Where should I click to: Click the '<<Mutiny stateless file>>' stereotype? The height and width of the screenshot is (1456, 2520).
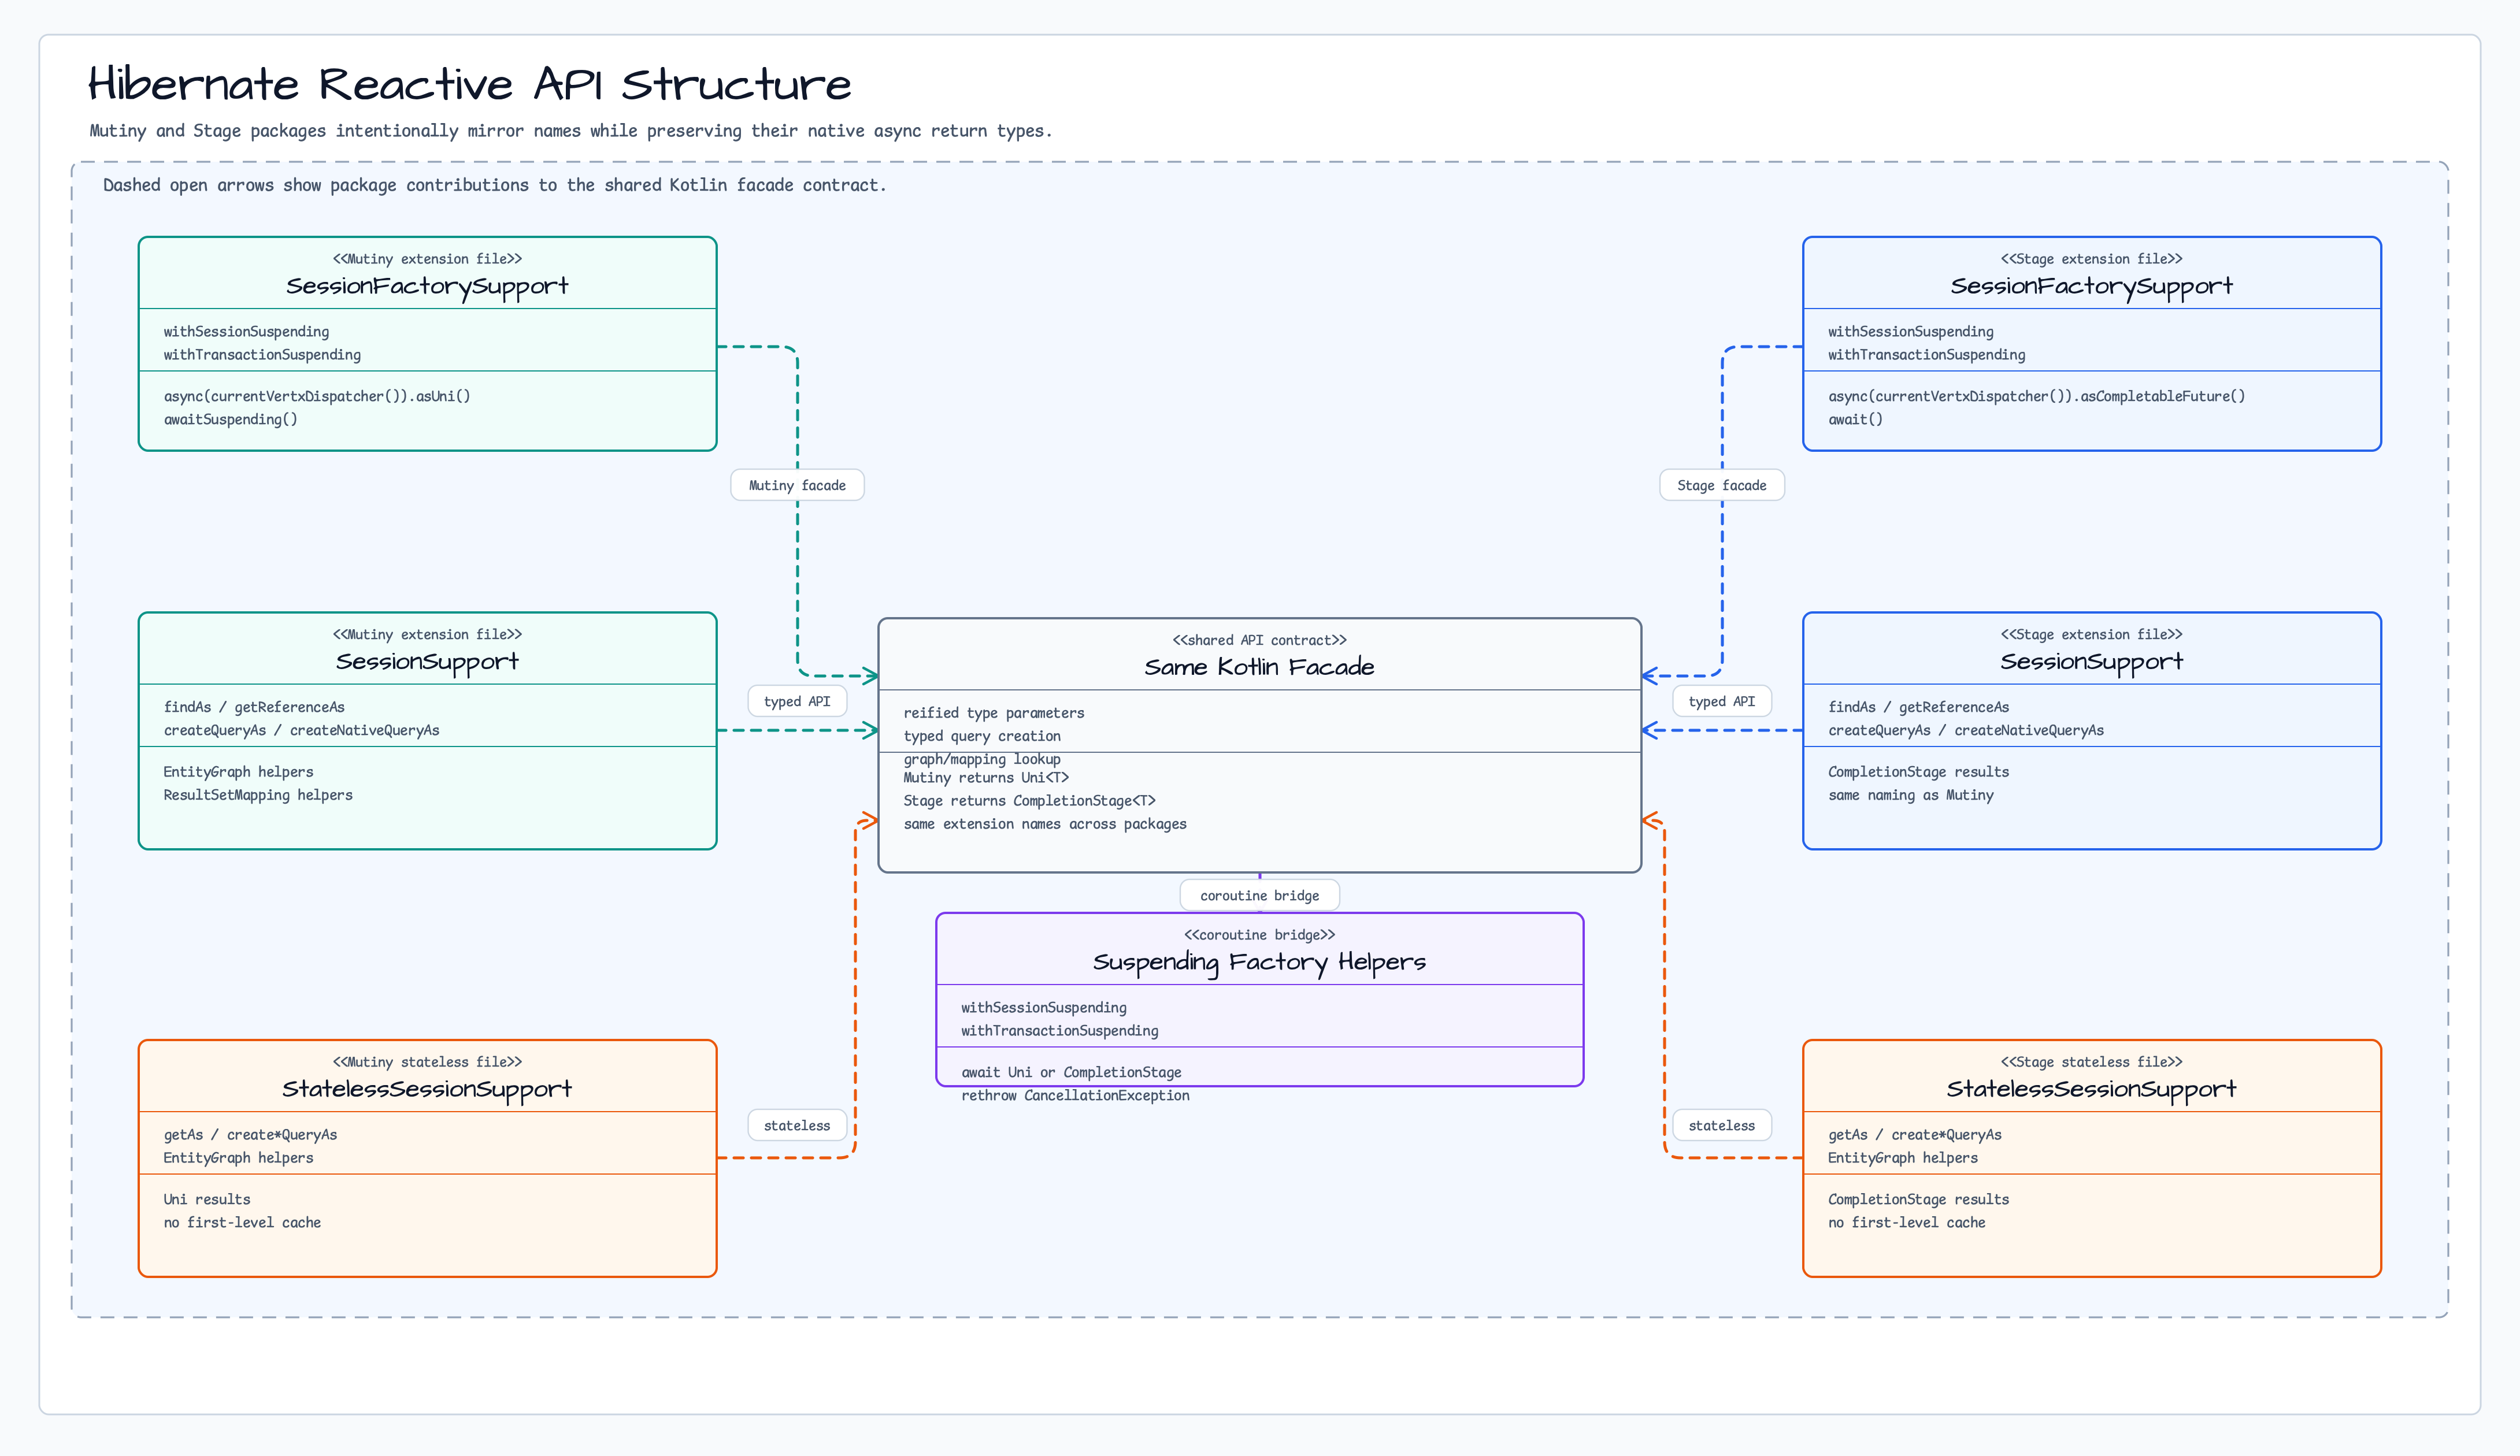427,1063
